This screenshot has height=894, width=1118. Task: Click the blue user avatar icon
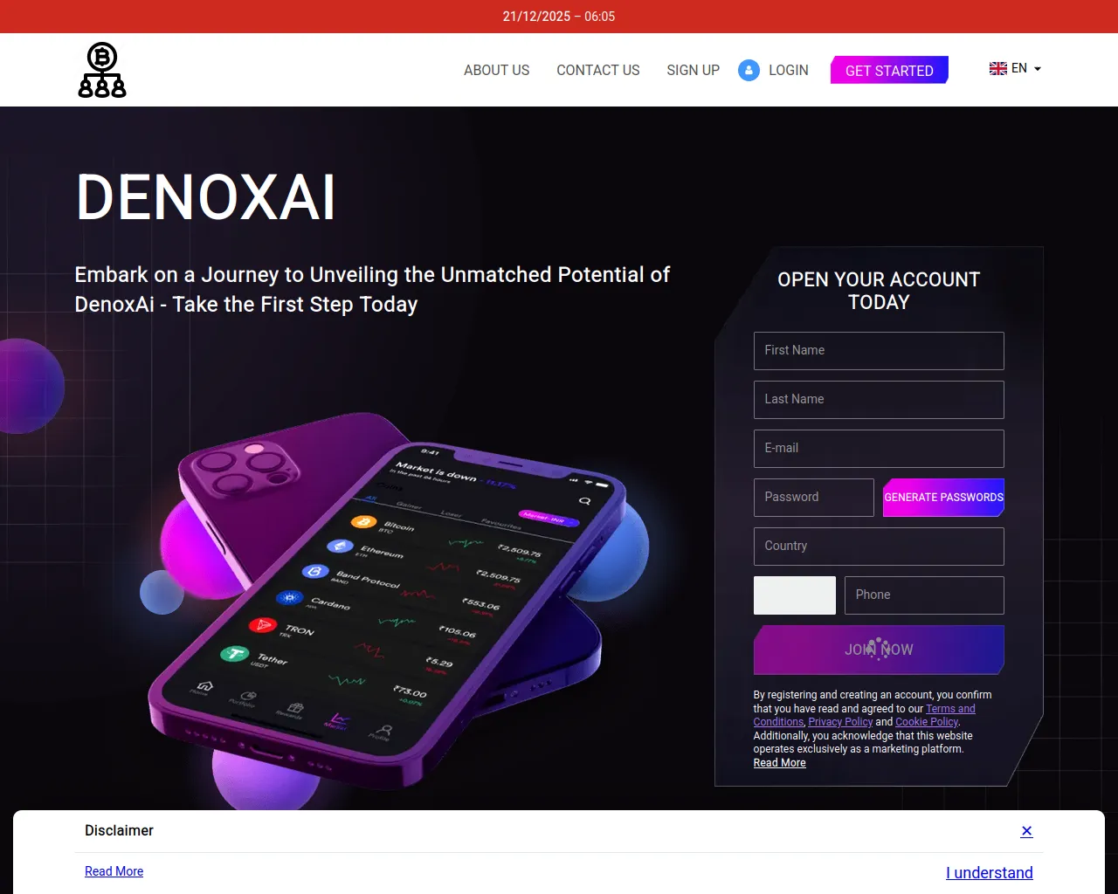749,70
